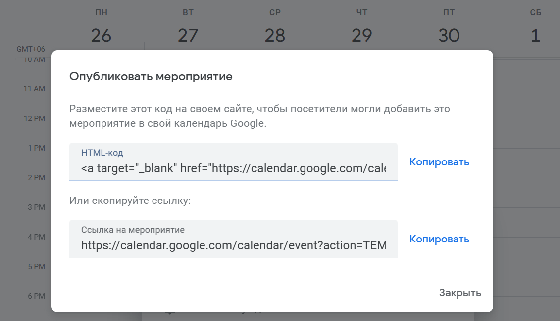560x321 pixels.
Task: Click the 12 PM time label
Action: click(34, 119)
